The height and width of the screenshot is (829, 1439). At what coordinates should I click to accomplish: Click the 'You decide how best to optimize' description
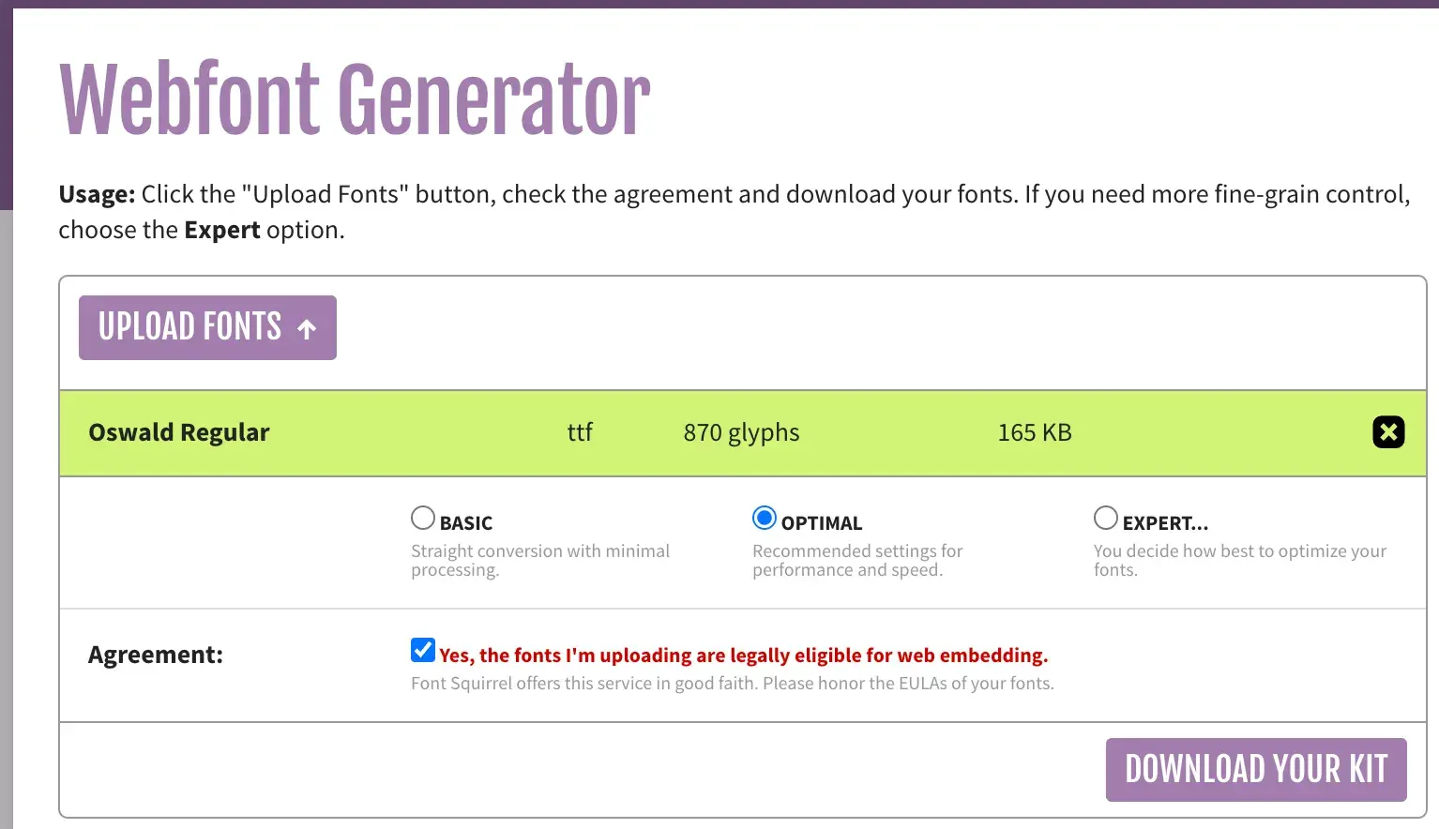point(1240,561)
